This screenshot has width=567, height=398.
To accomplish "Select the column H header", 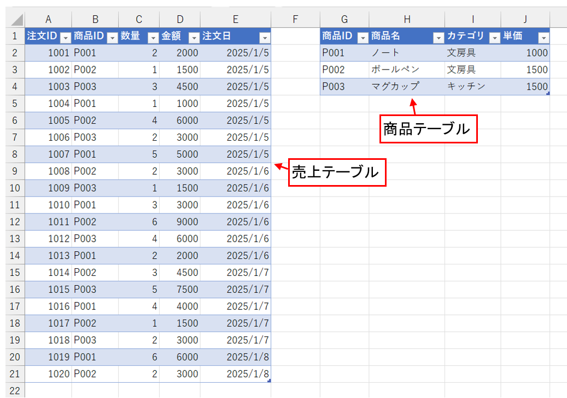I will [x=406, y=20].
